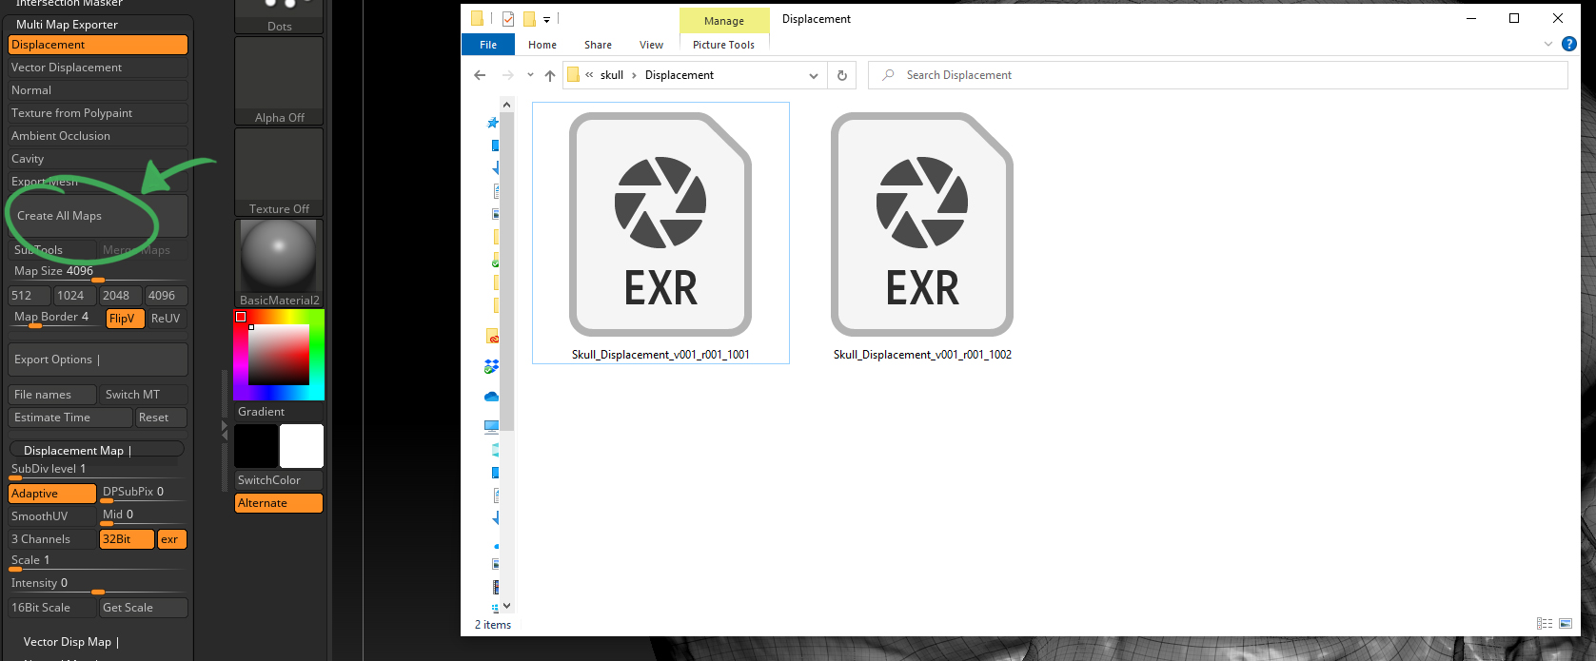
Task: Open Customize Quick Access Toolbar dropdown
Action: point(546,19)
